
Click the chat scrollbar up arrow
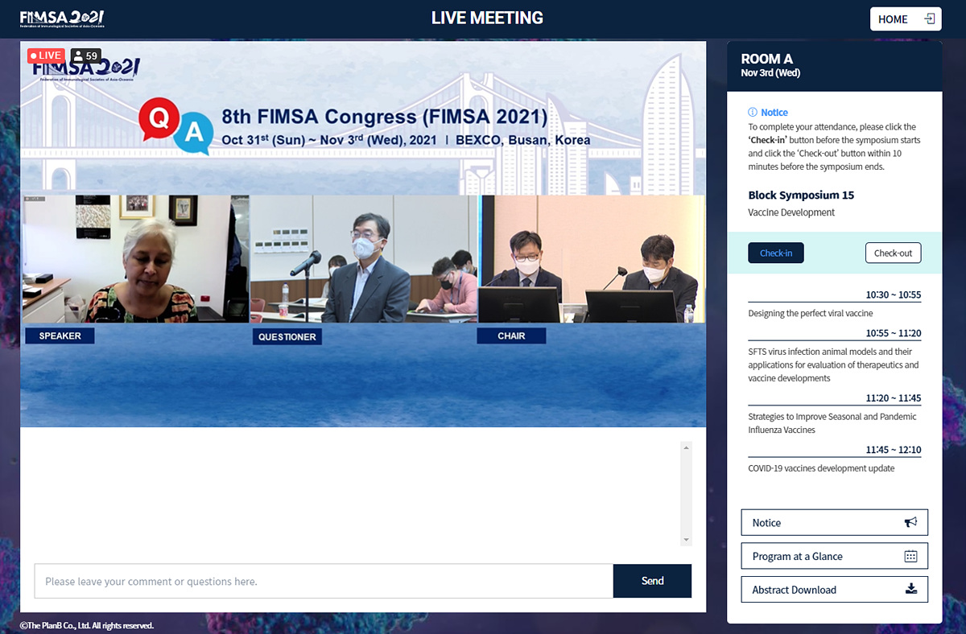pos(686,447)
